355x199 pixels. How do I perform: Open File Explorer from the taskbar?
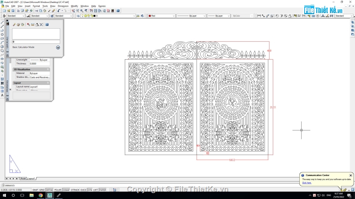coord(31,195)
